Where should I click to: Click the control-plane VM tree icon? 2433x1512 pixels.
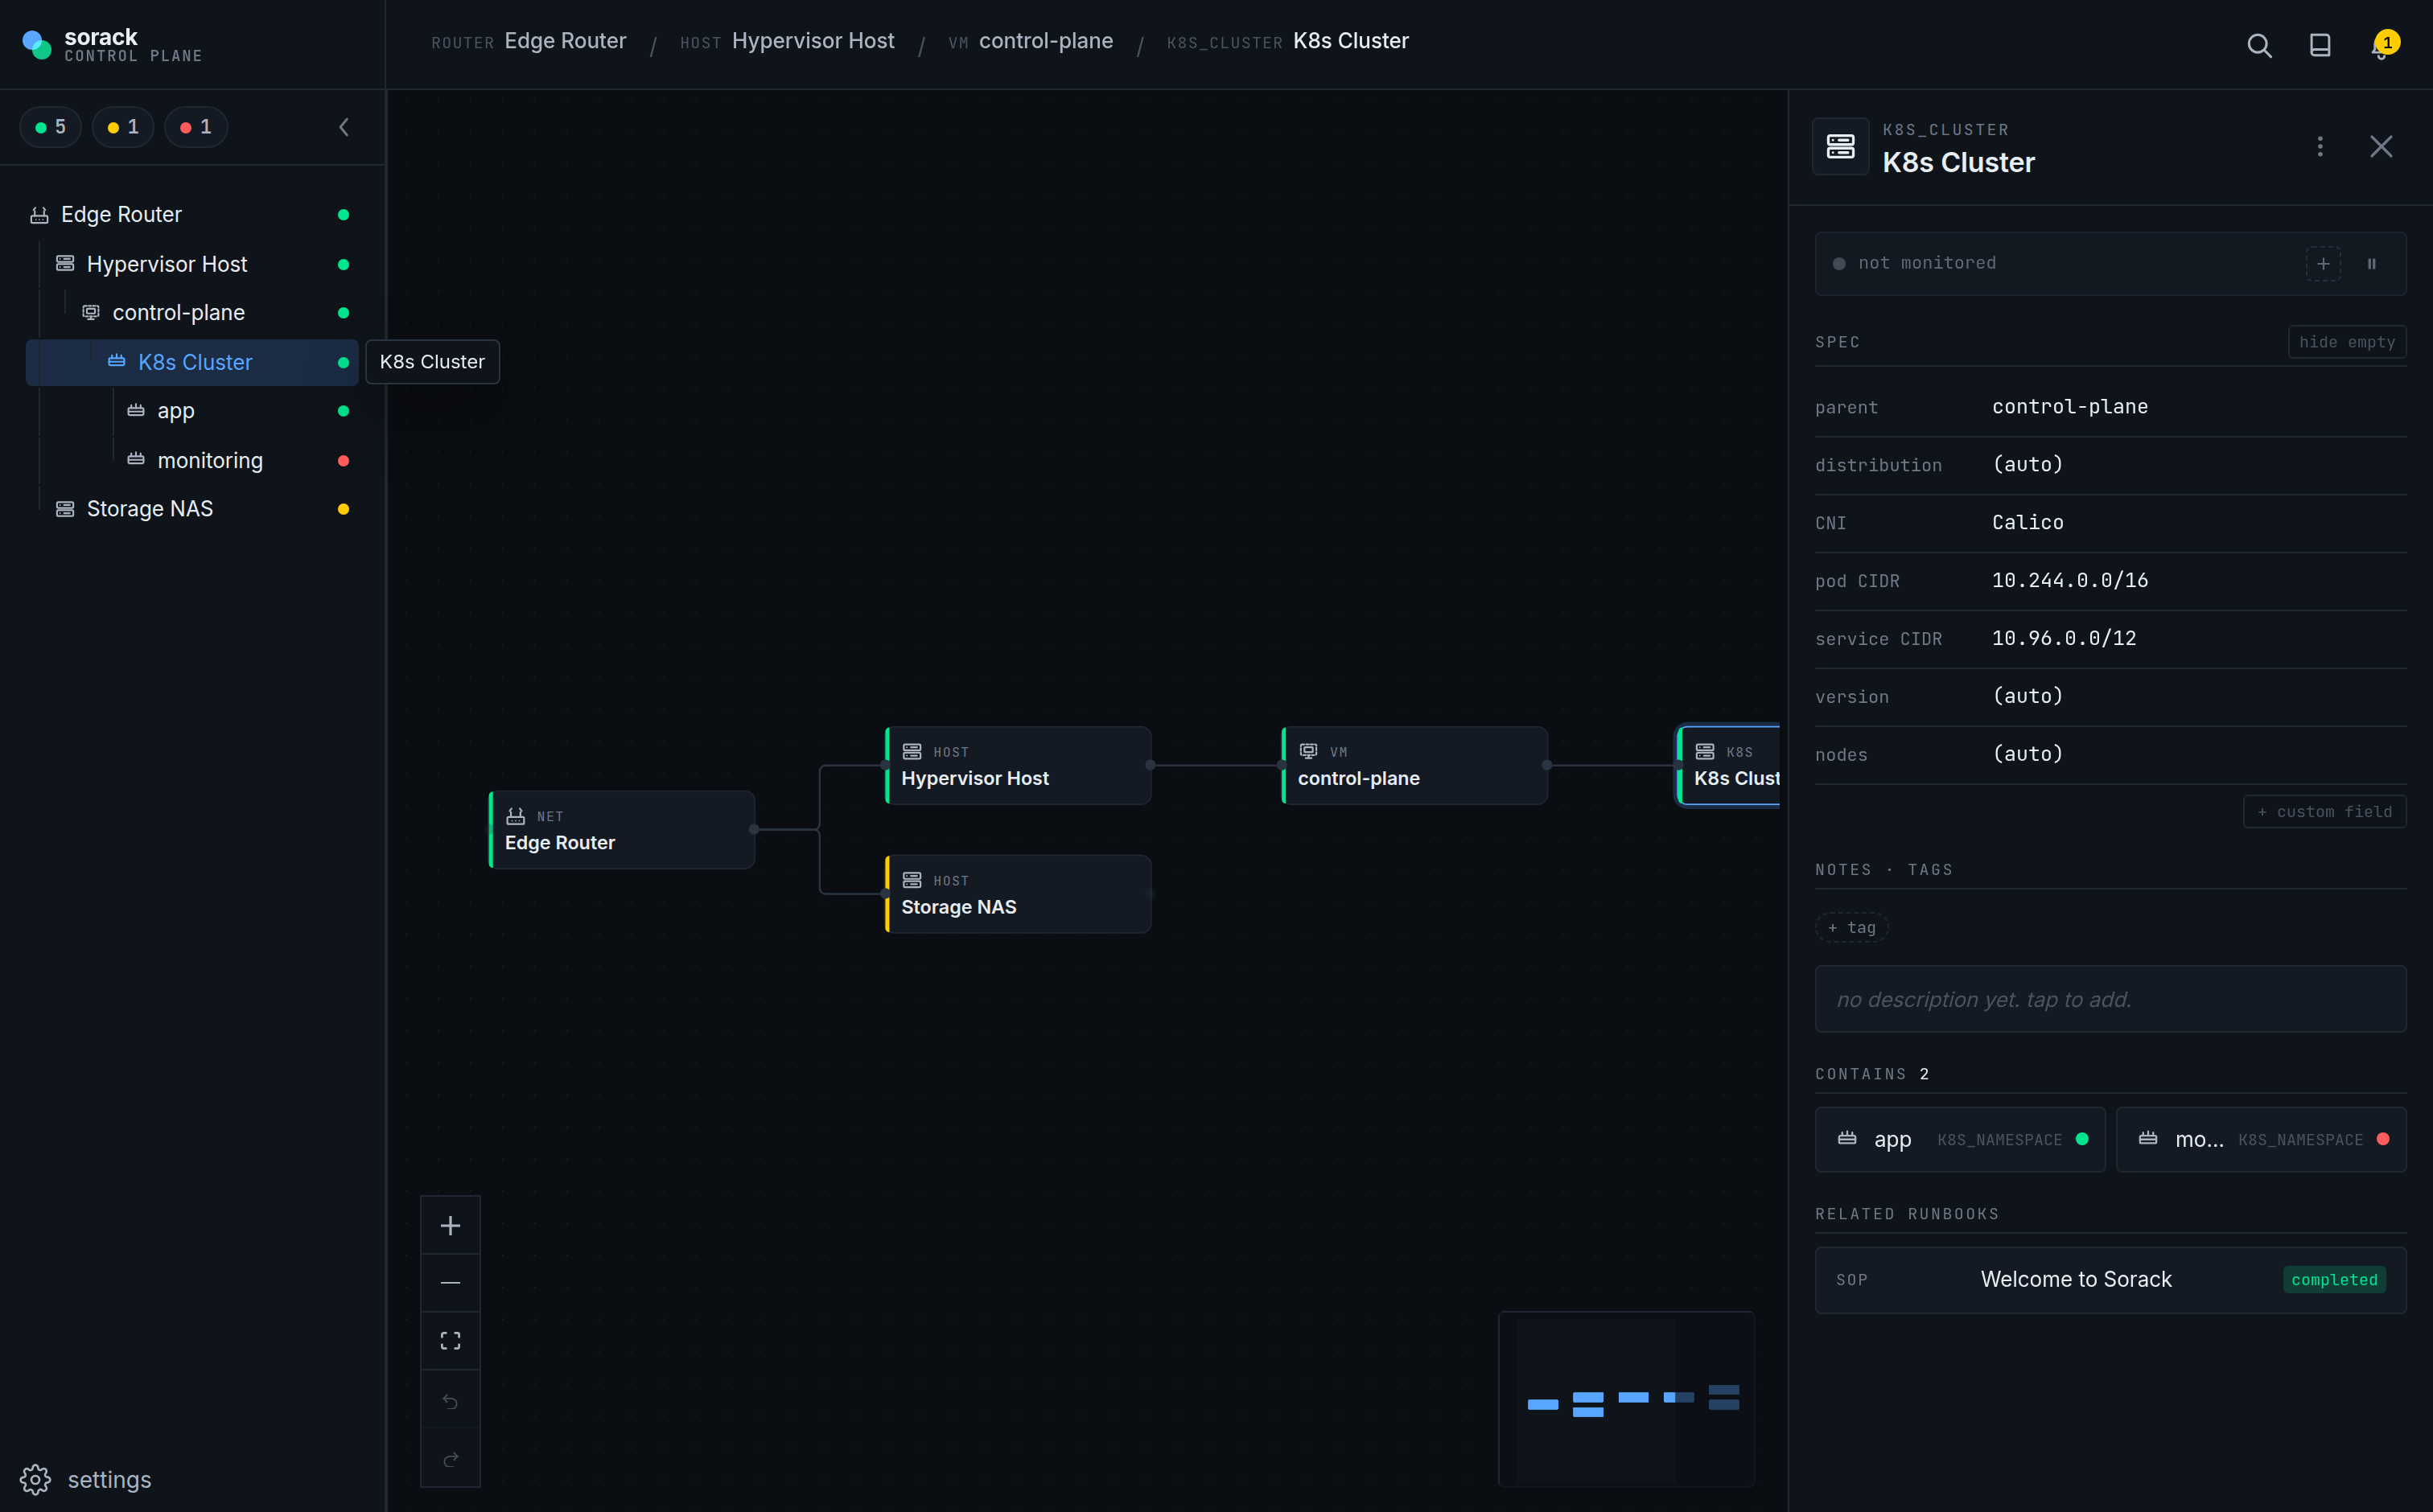click(91, 312)
